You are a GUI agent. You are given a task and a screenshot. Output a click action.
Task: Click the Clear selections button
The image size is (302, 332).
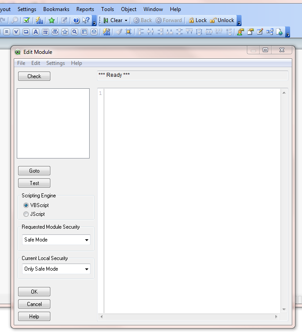pos(113,20)
